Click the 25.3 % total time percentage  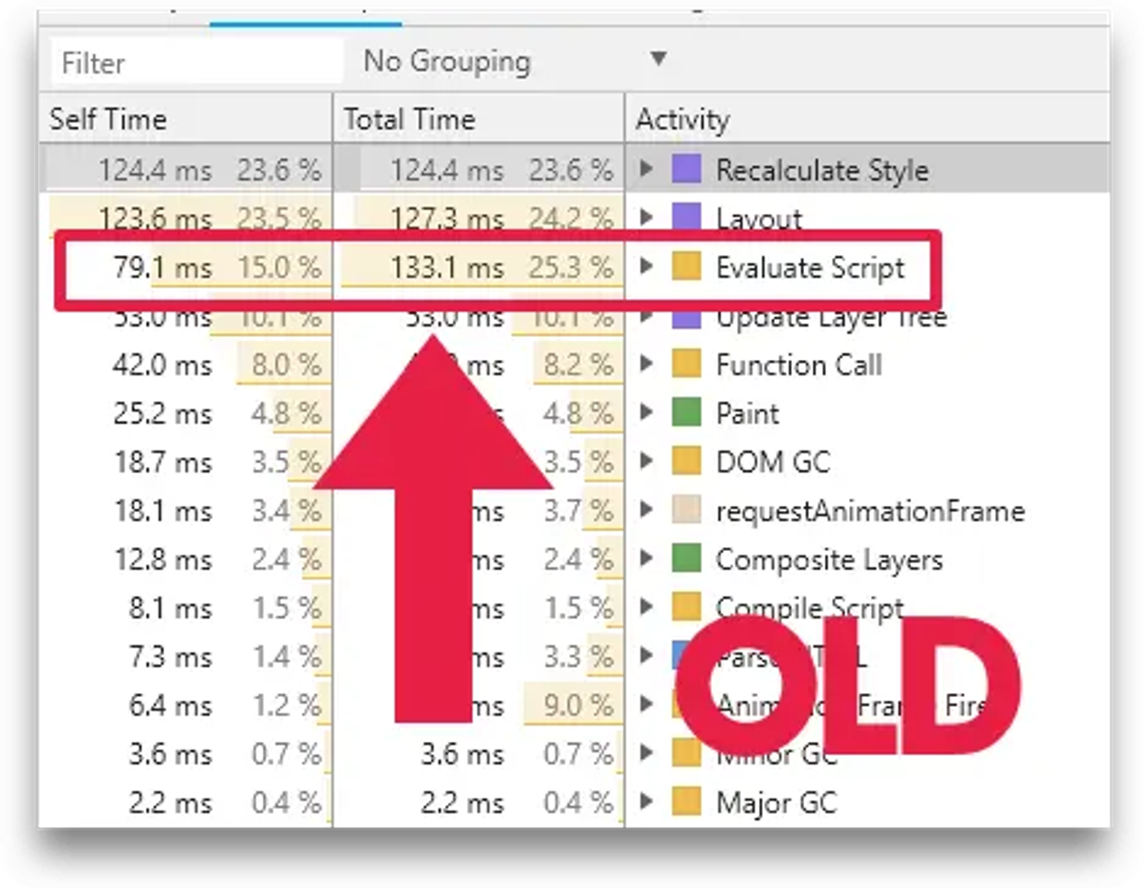(571, 268)
